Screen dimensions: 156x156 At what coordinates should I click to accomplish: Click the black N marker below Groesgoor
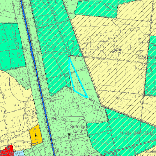69,135
